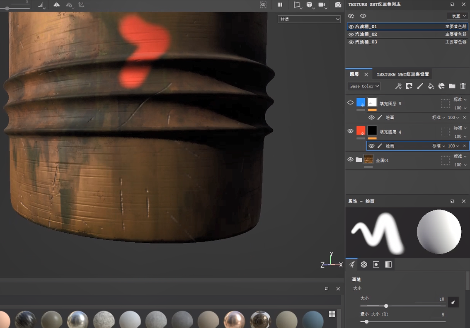Hide the 填充图层 5 layer
Image resolution: width=470 pixels, height=328 pixels.
[x=351, y=103]
